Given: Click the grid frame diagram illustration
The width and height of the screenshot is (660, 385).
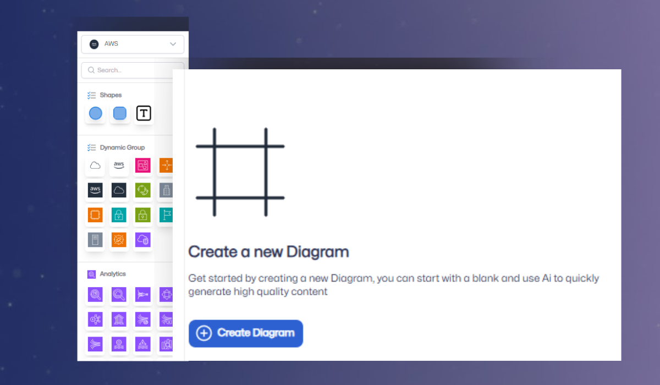Looking at the screenshot, I should point(240,172).
